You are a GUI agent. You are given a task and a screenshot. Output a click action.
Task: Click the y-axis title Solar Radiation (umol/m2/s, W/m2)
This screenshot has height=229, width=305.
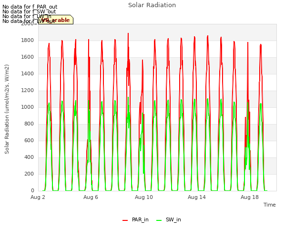coord(7,109)
